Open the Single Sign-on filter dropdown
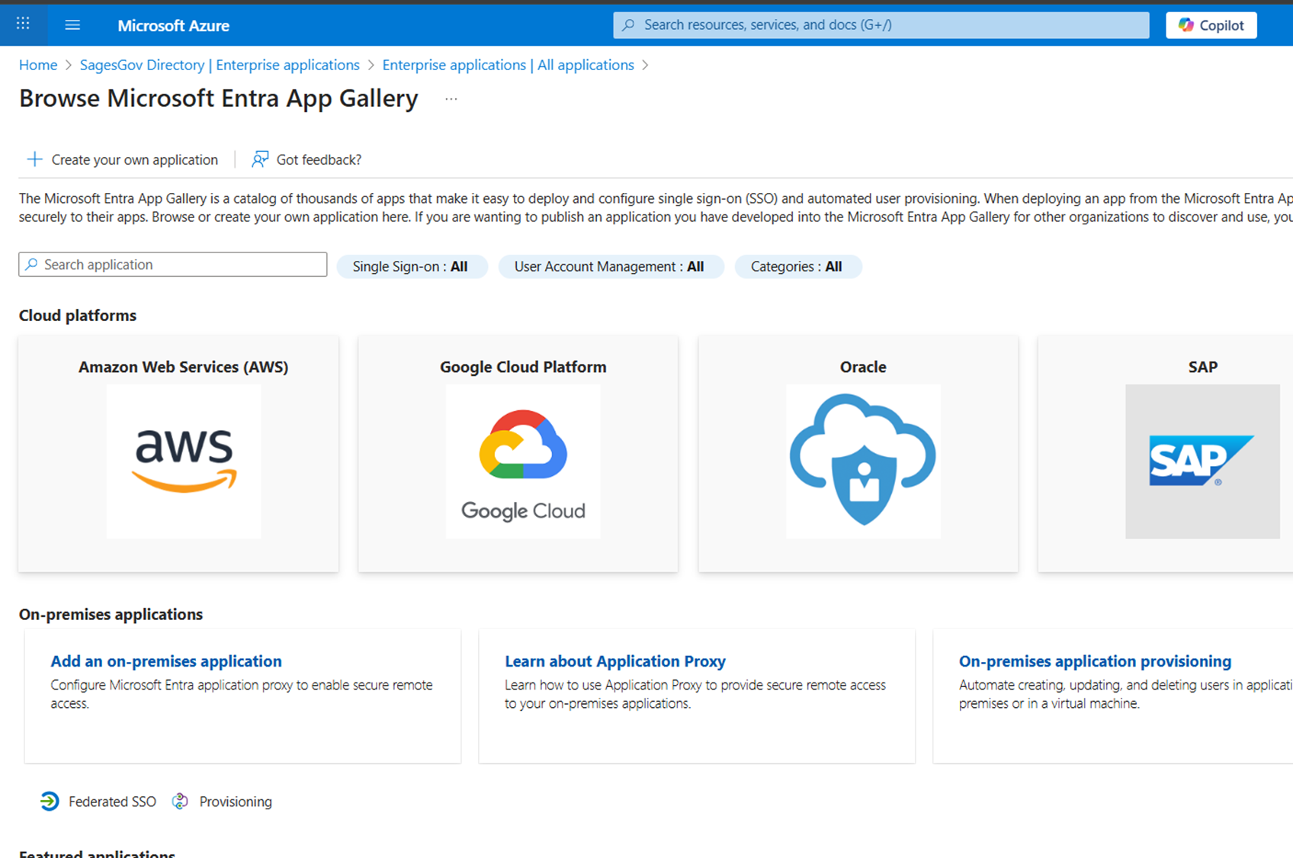The height and width of the screenshot is (858, 1293). coord(411,266)
